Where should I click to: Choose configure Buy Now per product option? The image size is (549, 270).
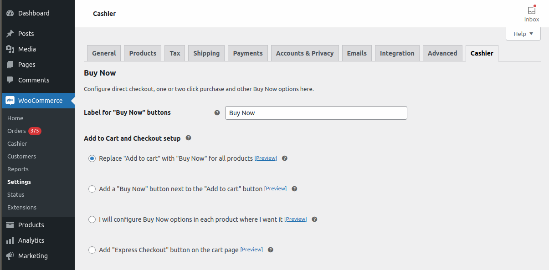92,219
